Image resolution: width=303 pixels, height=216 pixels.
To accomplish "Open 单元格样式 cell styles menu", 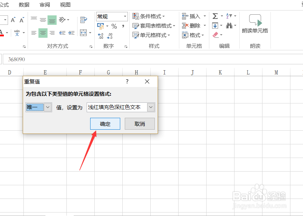I will click(151, 35).
